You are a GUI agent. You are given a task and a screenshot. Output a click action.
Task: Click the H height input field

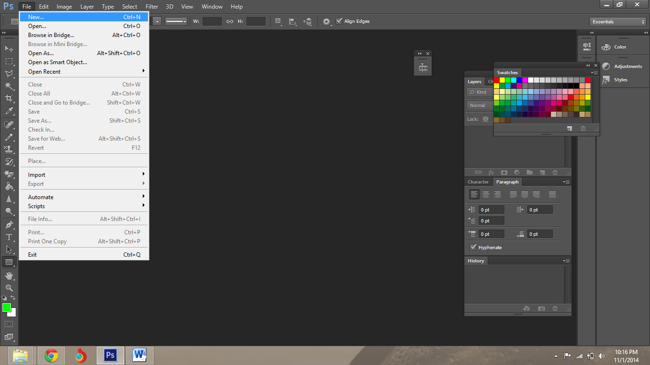256,21
